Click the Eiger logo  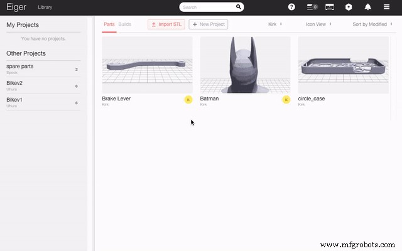16,7
